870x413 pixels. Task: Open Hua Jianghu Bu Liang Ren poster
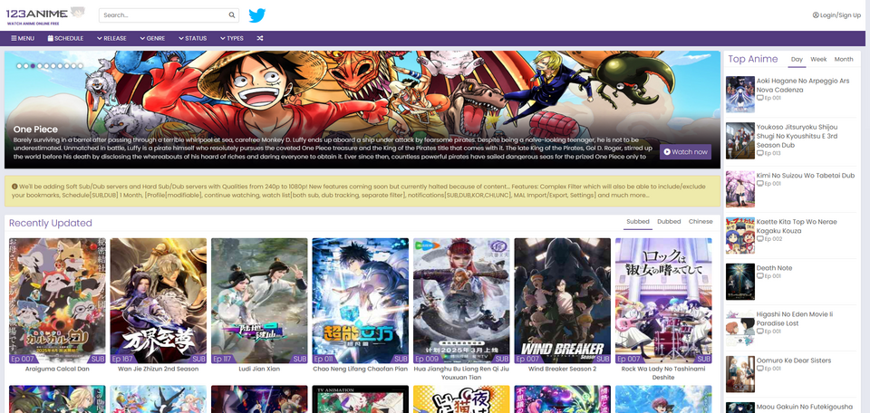pyautogui.click(x=461, y=301)
